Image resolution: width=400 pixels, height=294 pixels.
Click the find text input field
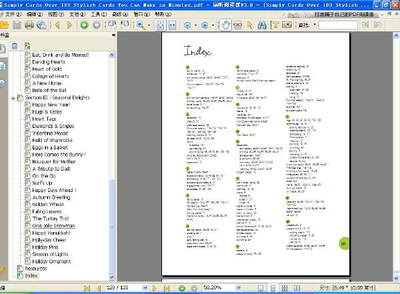pyautogui.click(x=338, y=25)
